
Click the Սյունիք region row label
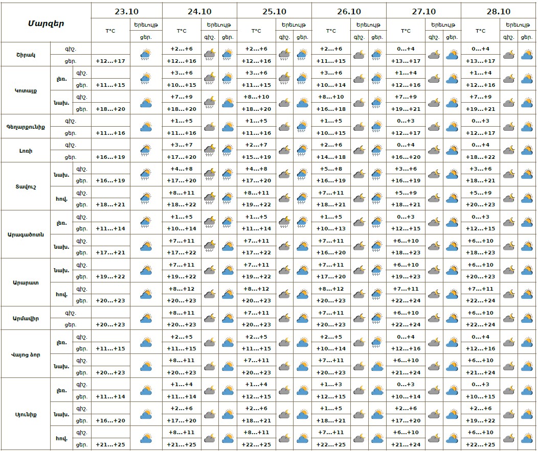pos(26,414)
